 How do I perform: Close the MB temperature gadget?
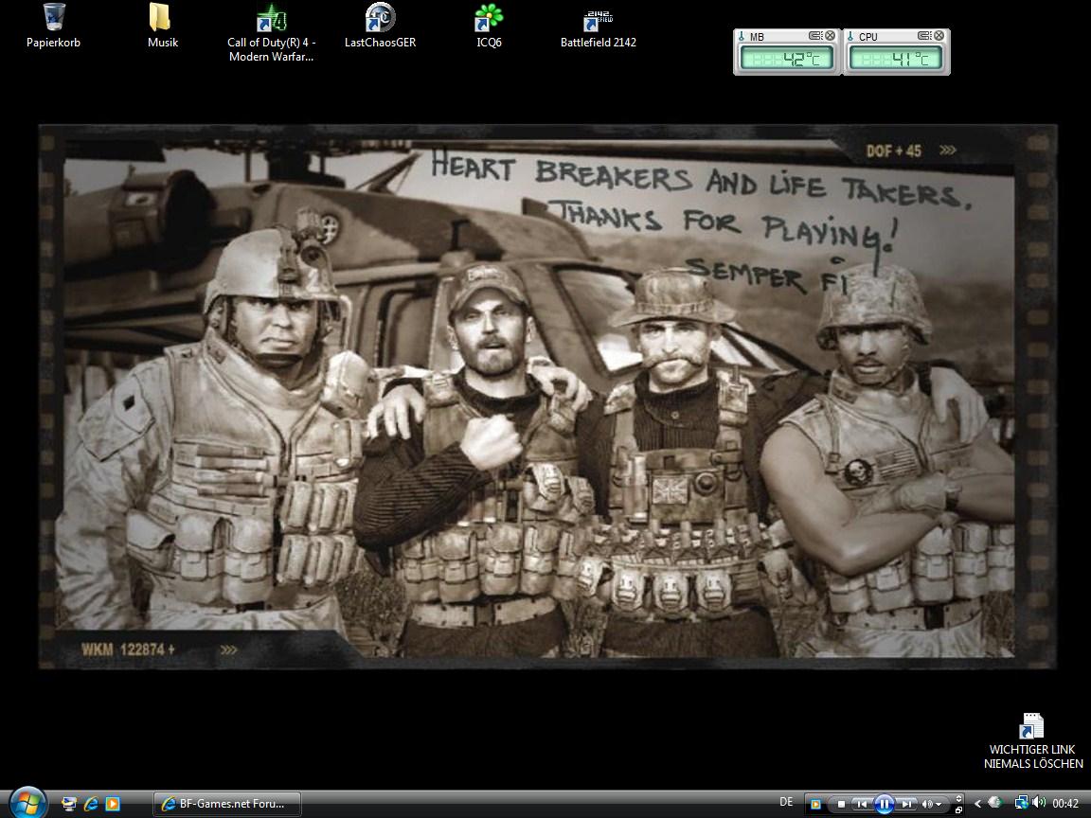pyautogui.click(x=830, y=35)
